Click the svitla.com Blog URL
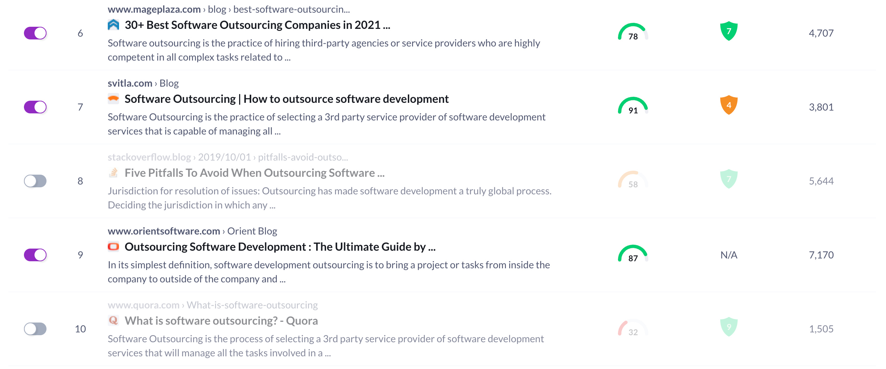This screenshot has width=886, height=369. point(143,83)
